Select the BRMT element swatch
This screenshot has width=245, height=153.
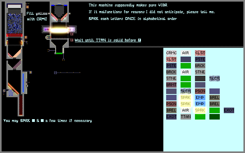tap(171, 85)
